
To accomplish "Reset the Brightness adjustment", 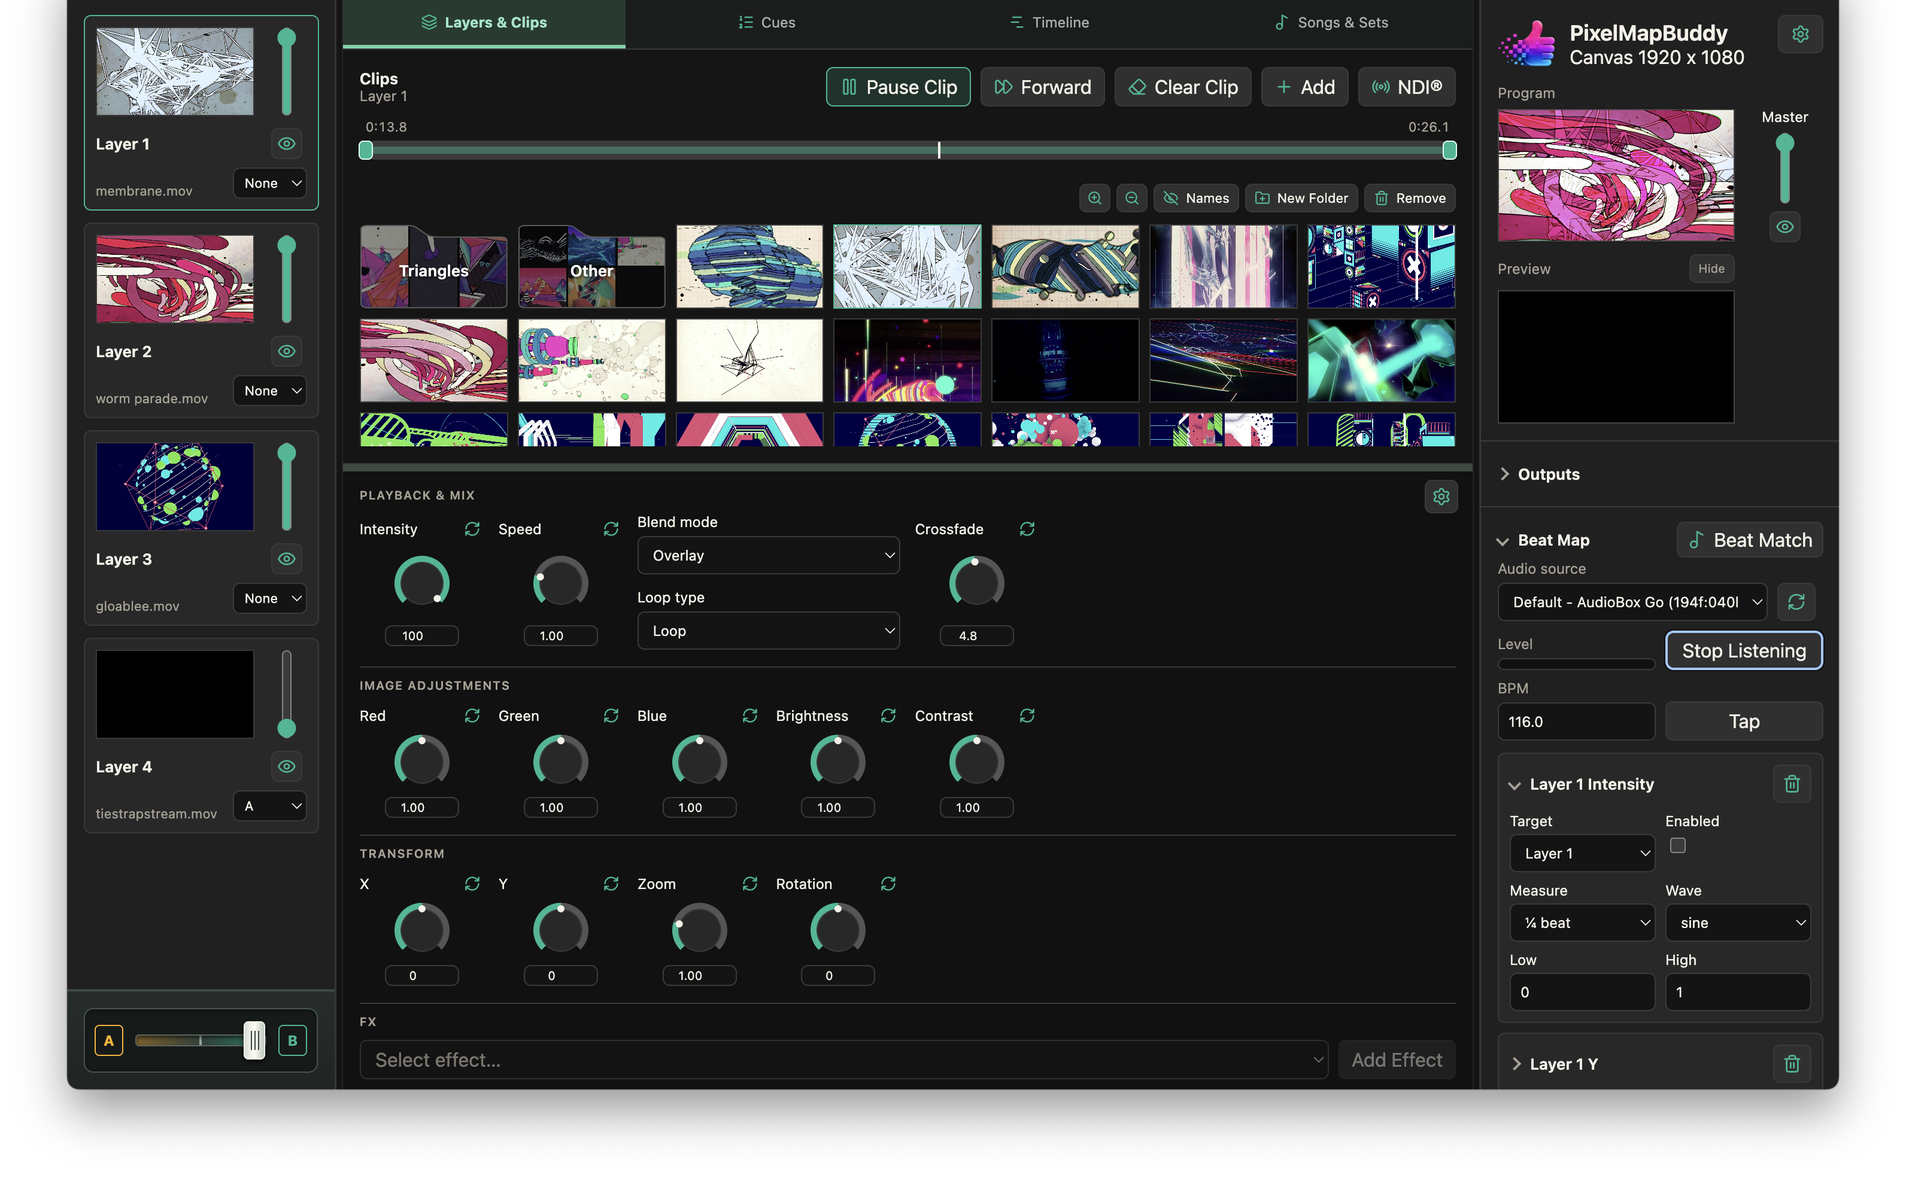I will (888, 715).
